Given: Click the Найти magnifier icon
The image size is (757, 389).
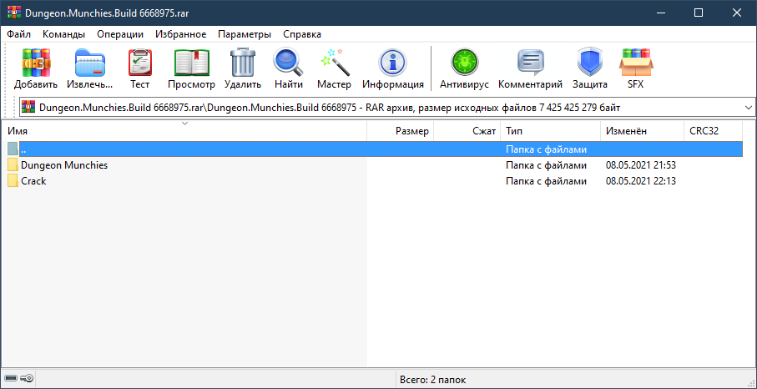Looking at the screenshot, I should tap(289, 63).
